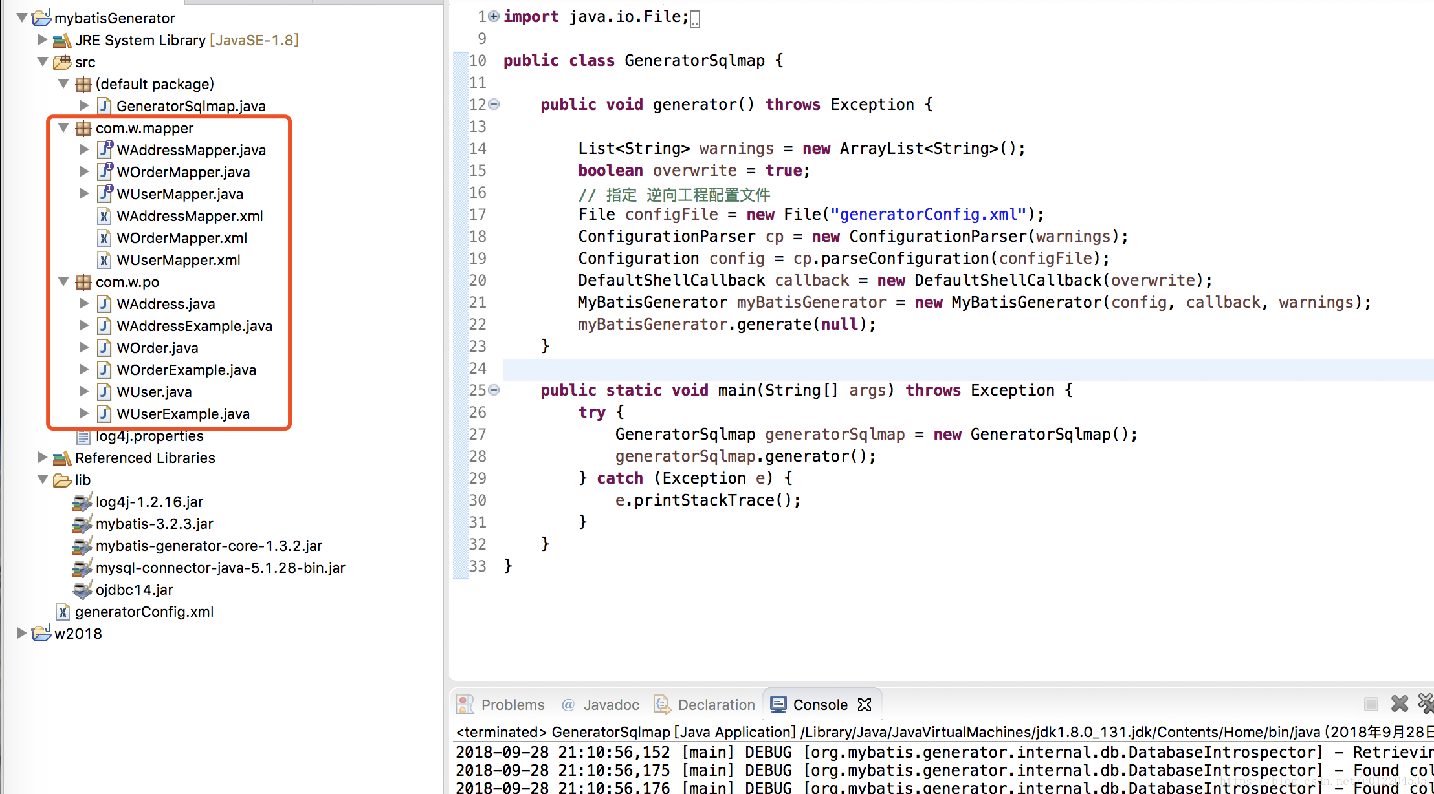This screenshot has width=1434, height=794.
Task: Expand JRE System Library node
Action: 43,39
